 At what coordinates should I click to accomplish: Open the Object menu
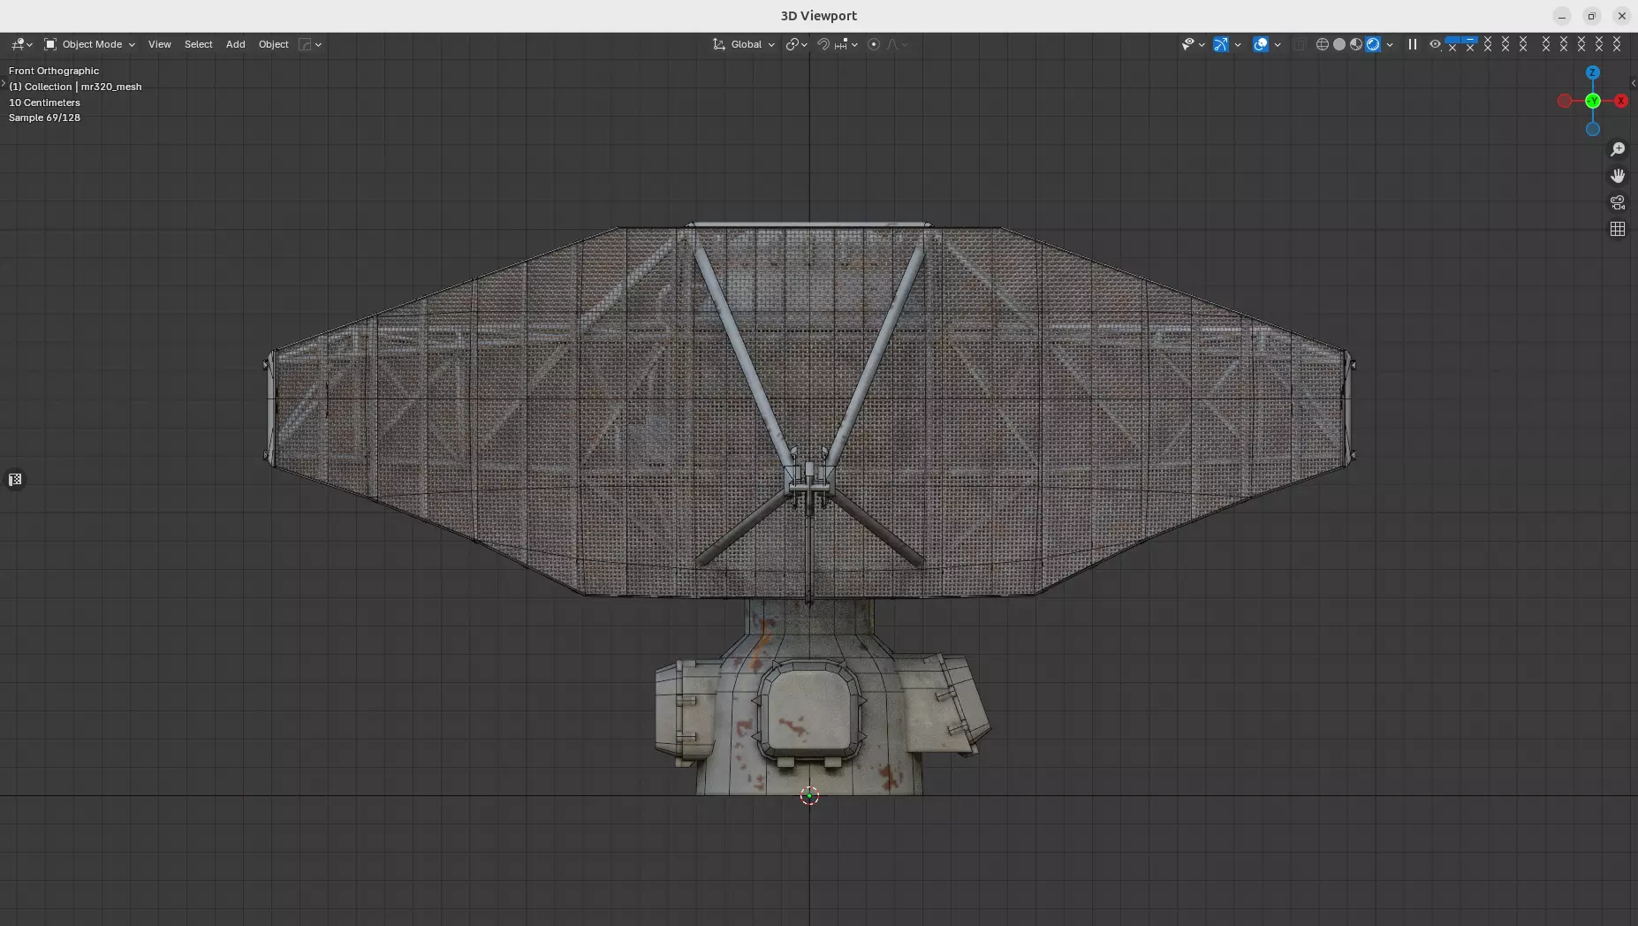click(x=273, y=44)
